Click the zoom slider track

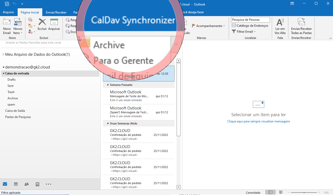click(x=304, y=192)
